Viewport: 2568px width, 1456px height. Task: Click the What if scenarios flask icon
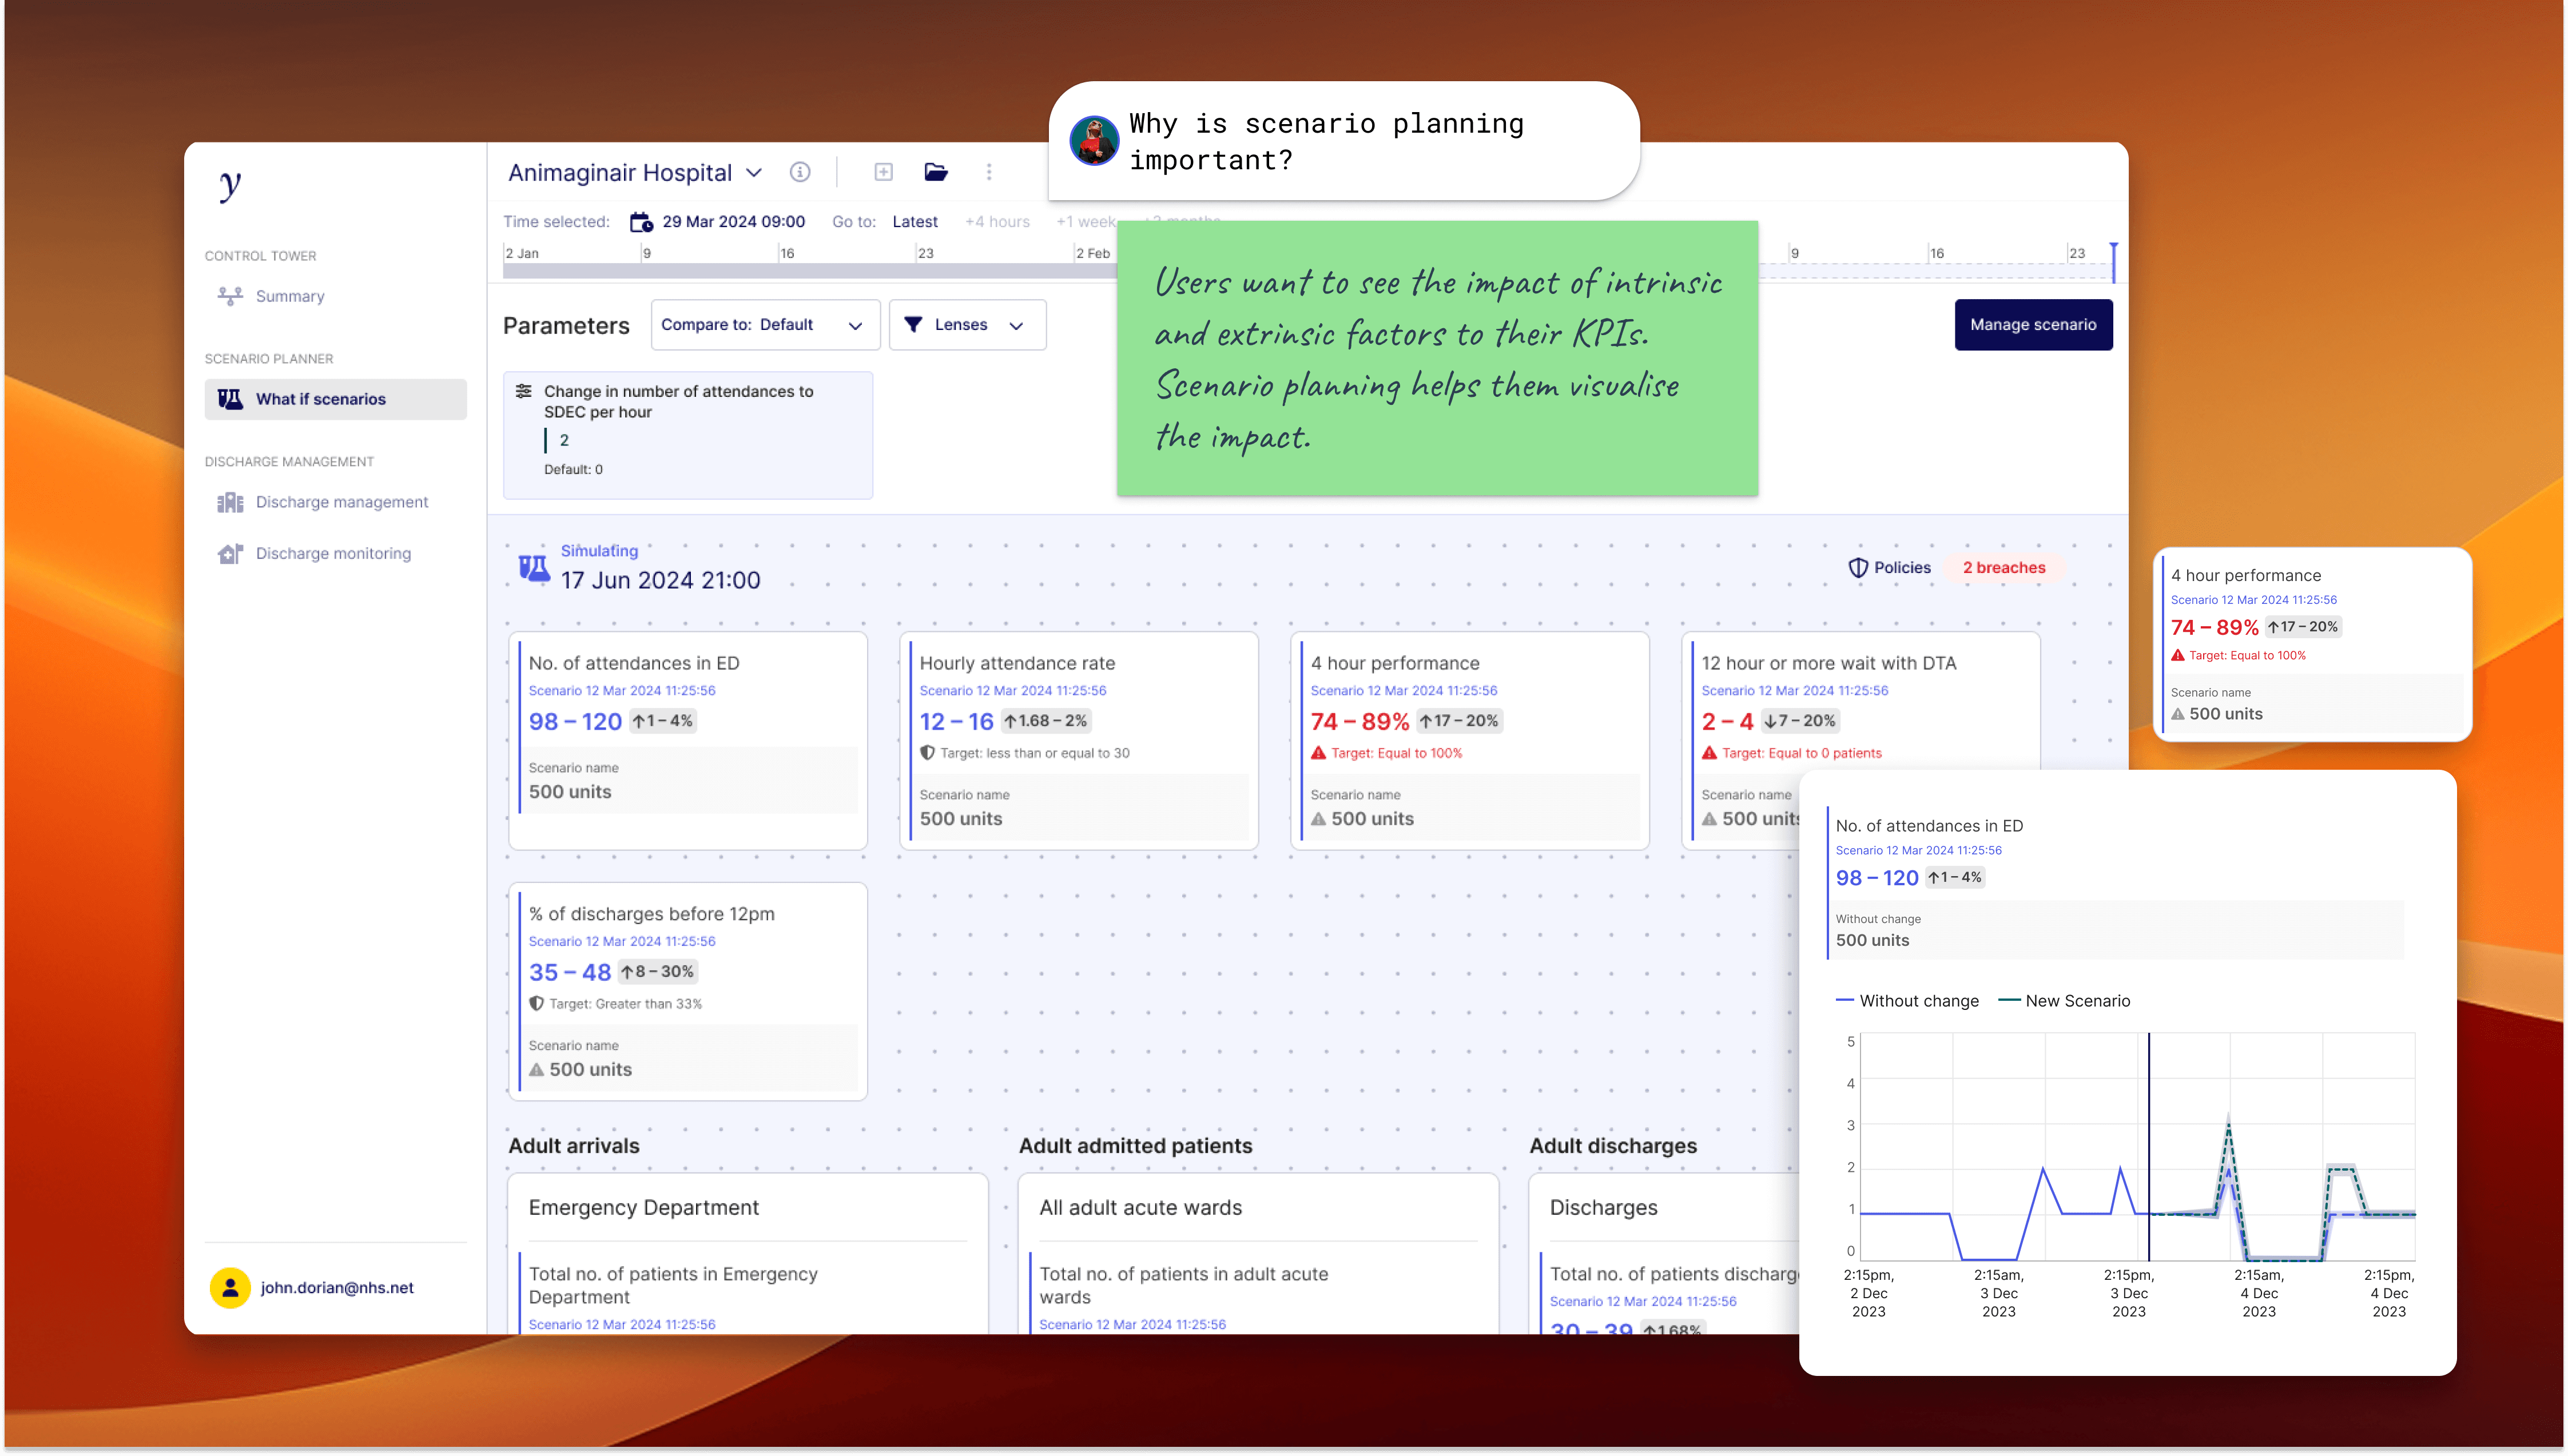pos(230,399)
